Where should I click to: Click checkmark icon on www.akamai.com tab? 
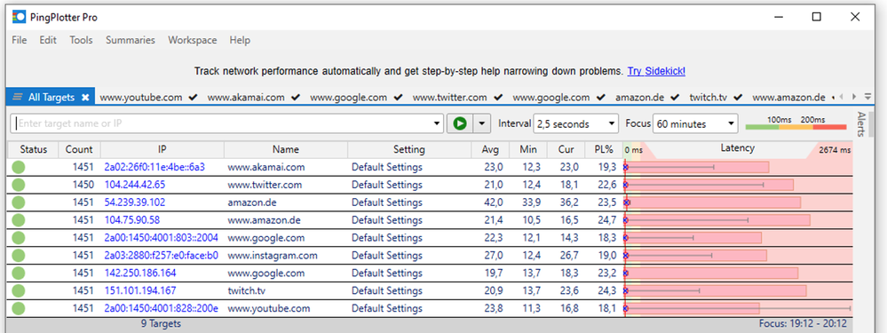(295, 98)
